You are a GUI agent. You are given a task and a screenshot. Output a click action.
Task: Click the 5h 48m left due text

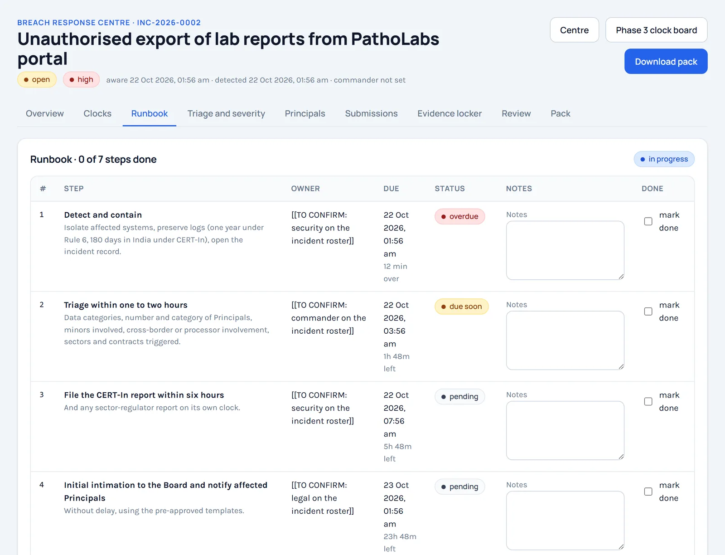[x=397, y=453]
